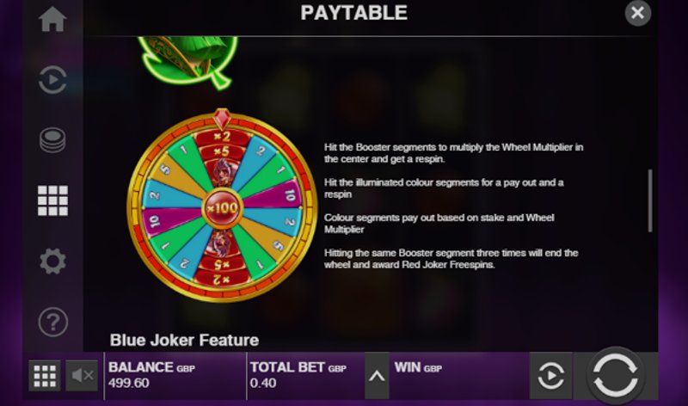Open autoplay icon in left sidebar

(x=52, y=80)
